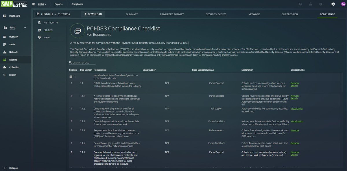347x171 pixels.
Task: Click the Reports breadcrumb
Action: point(58,4)
